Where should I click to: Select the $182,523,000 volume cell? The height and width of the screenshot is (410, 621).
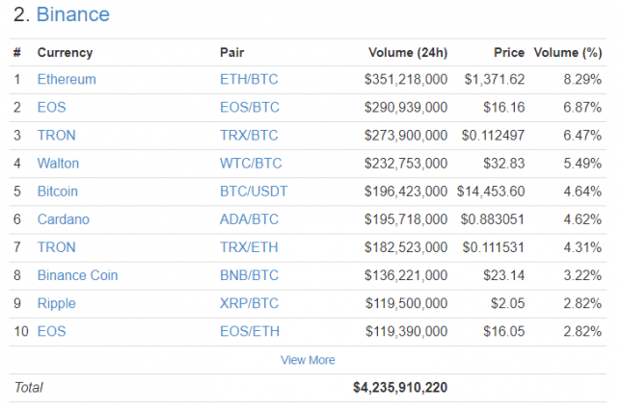406,247
